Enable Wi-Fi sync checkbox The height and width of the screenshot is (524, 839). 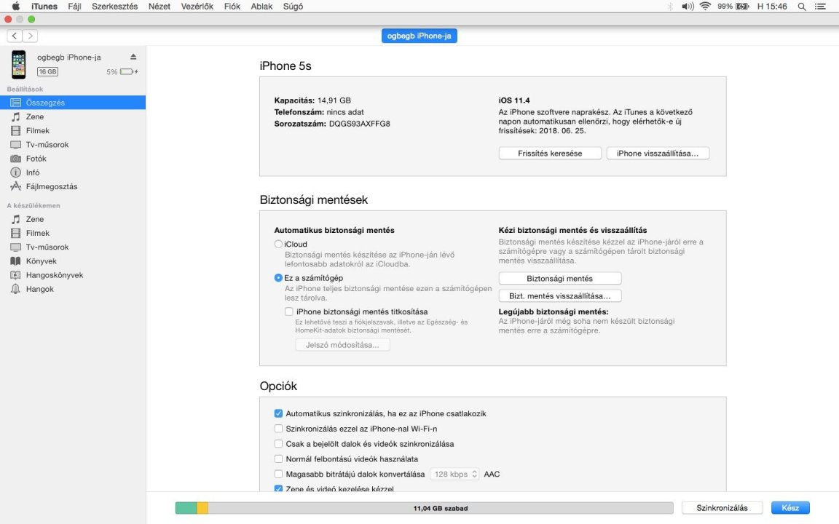[278, 428]
